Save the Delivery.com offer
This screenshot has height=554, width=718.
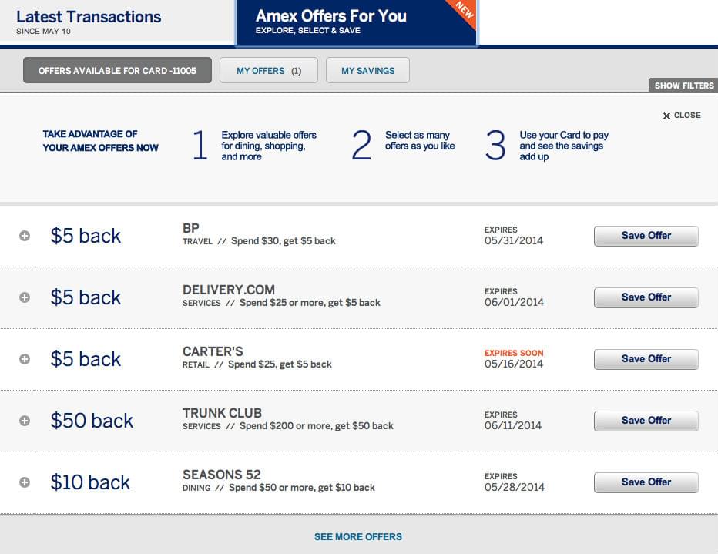(x=646, y=297)
